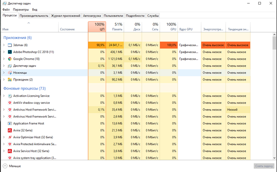The height and width of the screenshot is (172, 277).
Task: Switch to the Производительность tab
Action: 34,16
